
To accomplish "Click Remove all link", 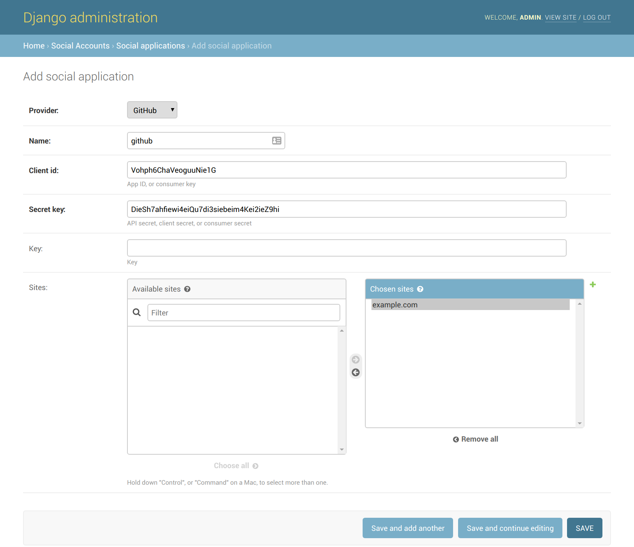I will (x=475, y=439).
